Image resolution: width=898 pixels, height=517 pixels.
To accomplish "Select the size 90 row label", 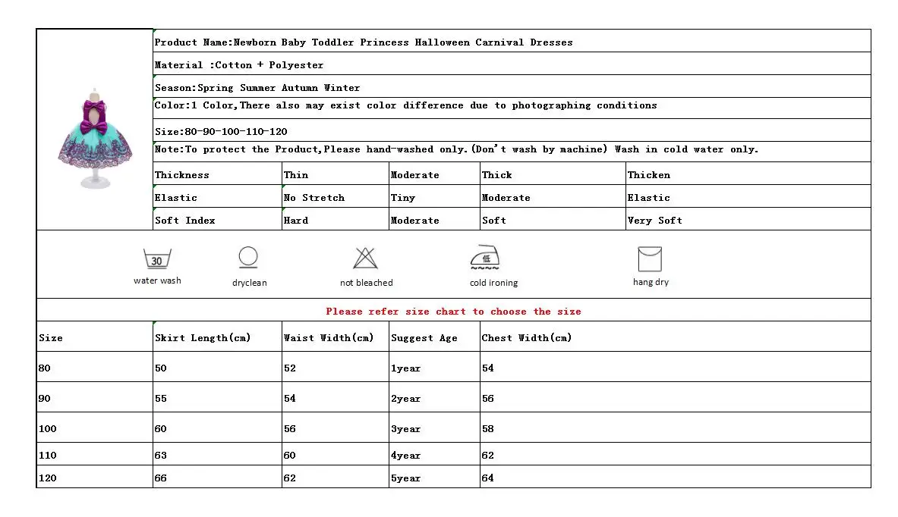I will pos(94,397).
